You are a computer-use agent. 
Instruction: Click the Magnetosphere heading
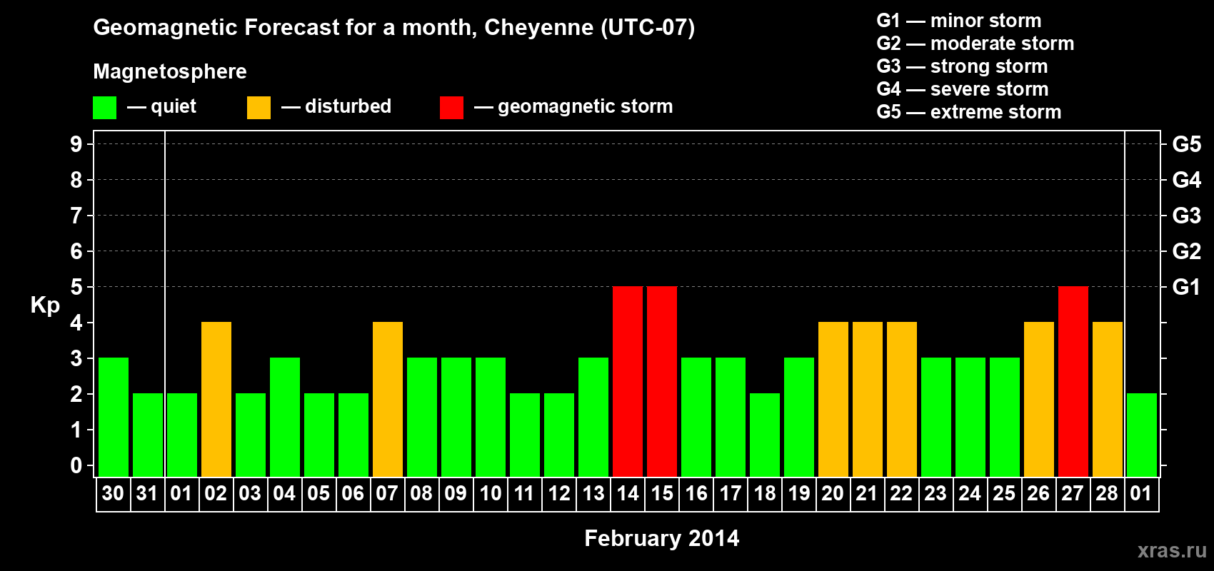coord(170,71)
